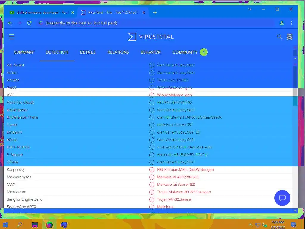Select the 'Malicious (score: 99)' result

click(175, 125)
